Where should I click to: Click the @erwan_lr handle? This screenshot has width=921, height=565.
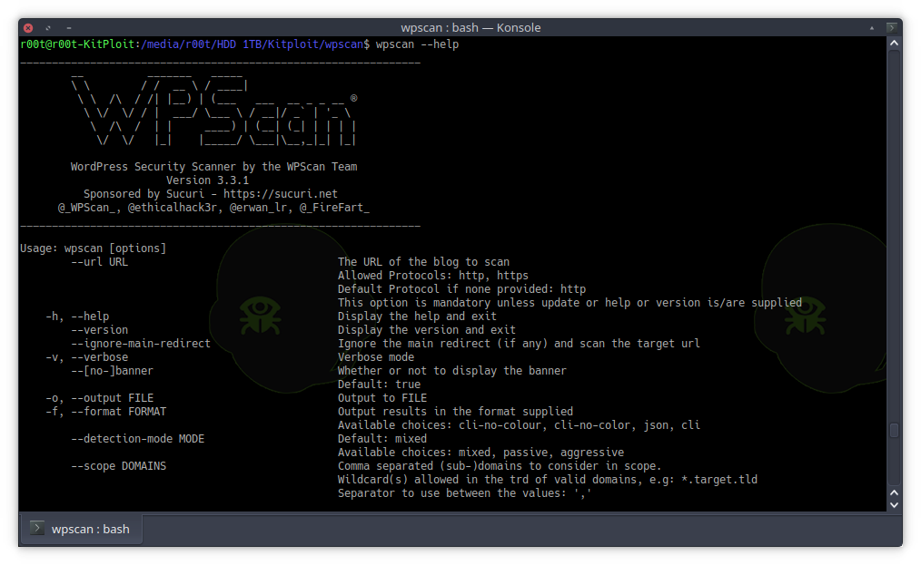tap(258, 207)
